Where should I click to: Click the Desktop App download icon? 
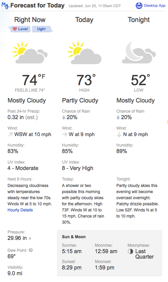click(x=139, y=6)
